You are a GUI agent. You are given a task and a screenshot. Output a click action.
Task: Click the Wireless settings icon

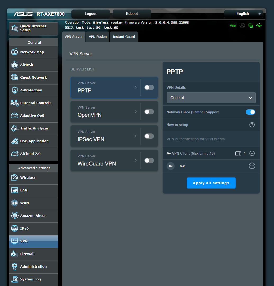pos(15,177)
